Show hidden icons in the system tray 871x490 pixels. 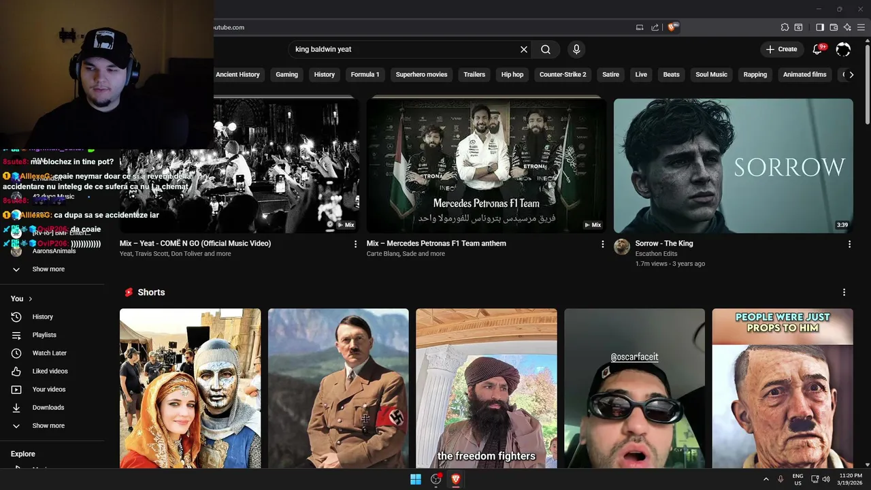pyautogui.click(x=766, y=479)
